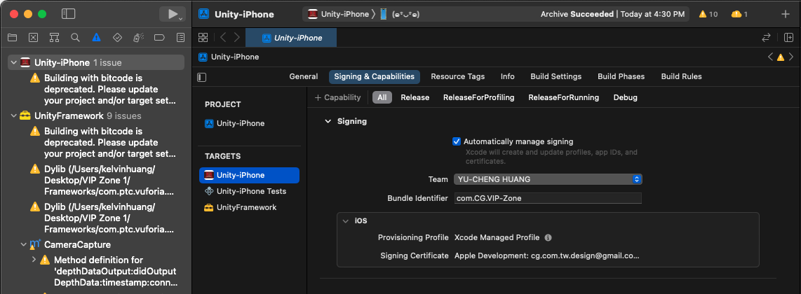This screenshot has width=801, height=294.
Task: Open the Project navigator folder icon
Action: pyautogui.click(x=12, y=37)
